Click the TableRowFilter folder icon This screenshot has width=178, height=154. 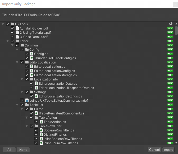point(36,126)
